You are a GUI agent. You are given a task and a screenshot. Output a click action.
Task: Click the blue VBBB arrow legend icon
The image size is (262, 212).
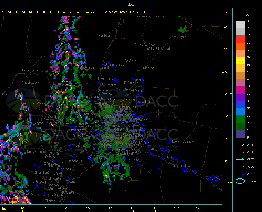[240, 174]
